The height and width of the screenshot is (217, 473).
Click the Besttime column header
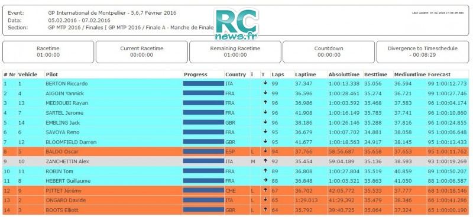pyautogui.click(x=375, y=75)
